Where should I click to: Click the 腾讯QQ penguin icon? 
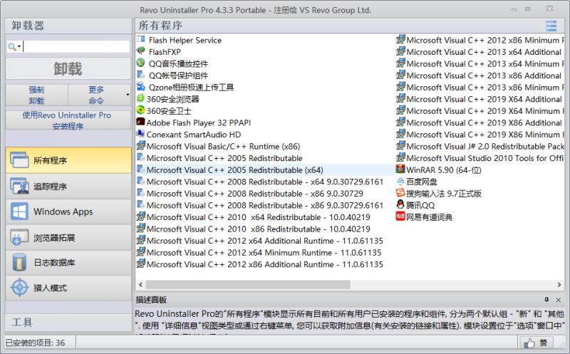pos(400,204)
